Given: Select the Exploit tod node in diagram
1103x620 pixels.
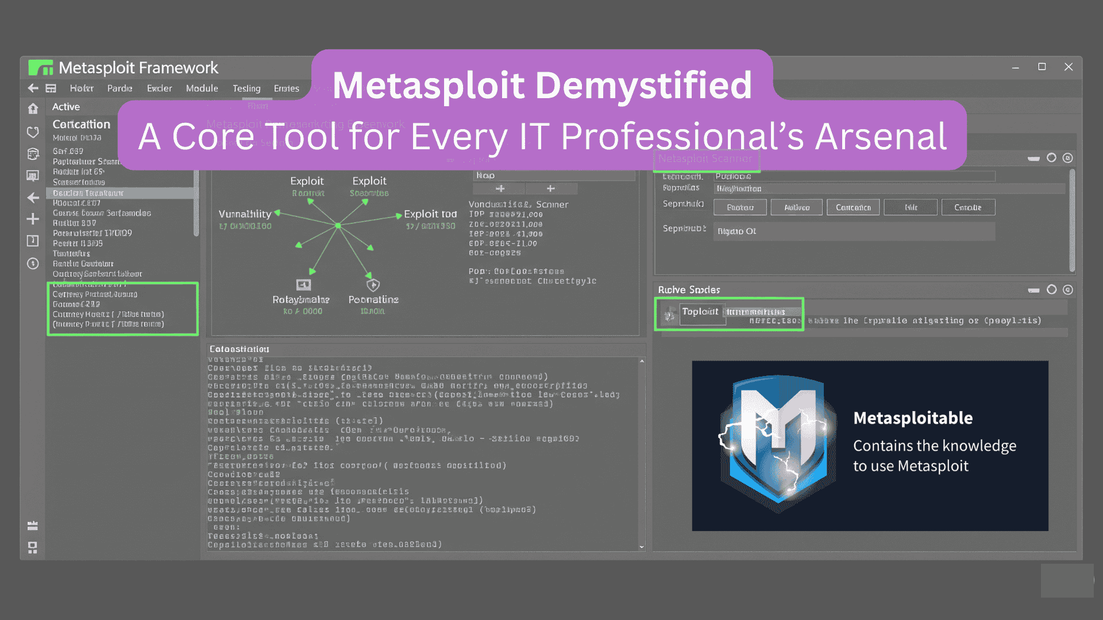Looking at the screenshot, I should click(x=430, y=214).
